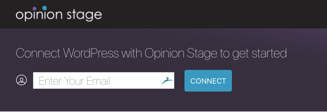The width and height of the screenshot is (327, 112).
Task: Click the "Enter Your Email" placeholder text
Action: [74, 81]
